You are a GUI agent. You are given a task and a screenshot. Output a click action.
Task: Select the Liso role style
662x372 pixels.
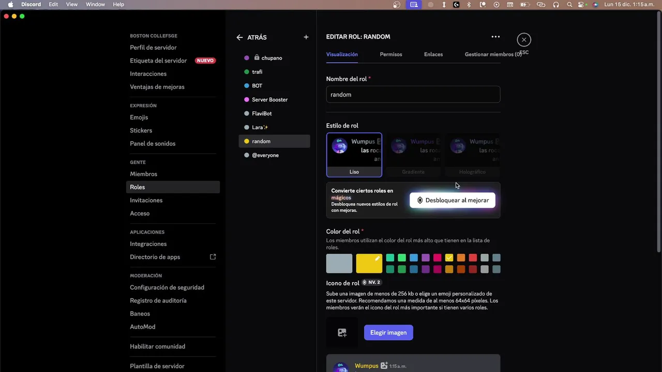[354, 155]
